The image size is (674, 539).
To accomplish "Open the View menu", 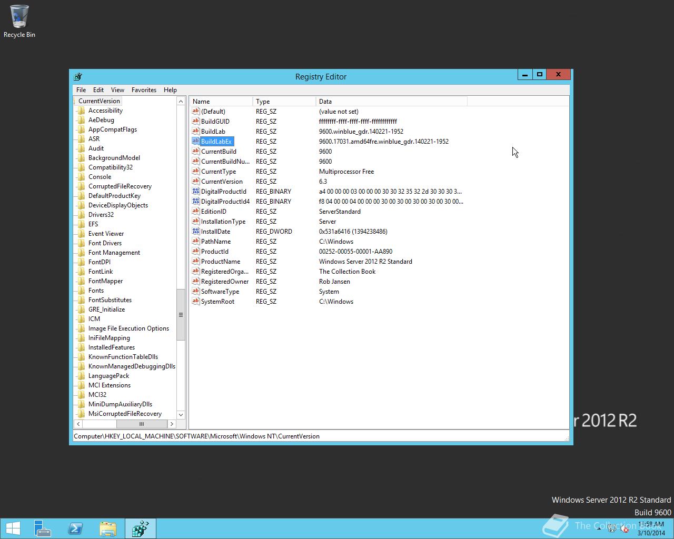I will [117, 90].
